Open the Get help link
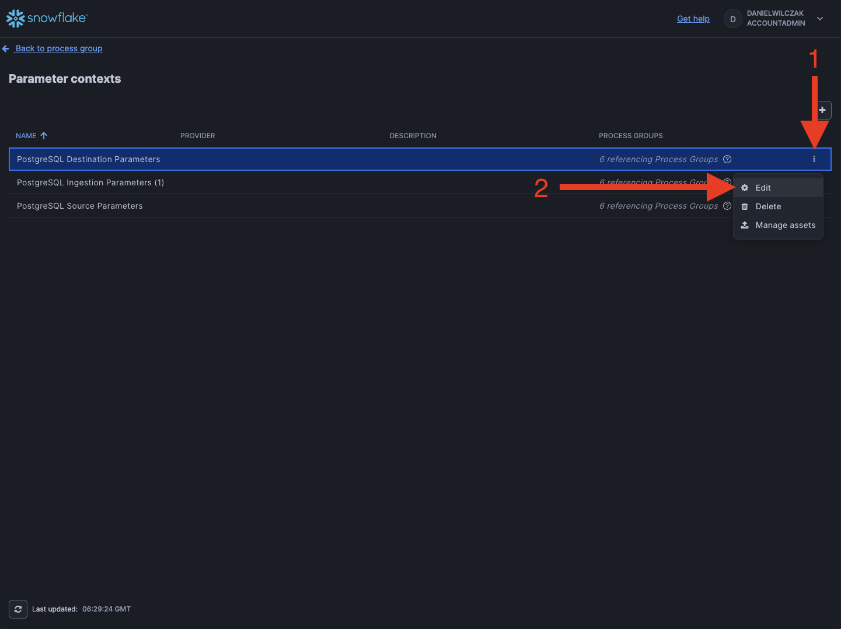Viewport: 841px width, 629px height. 693,19
